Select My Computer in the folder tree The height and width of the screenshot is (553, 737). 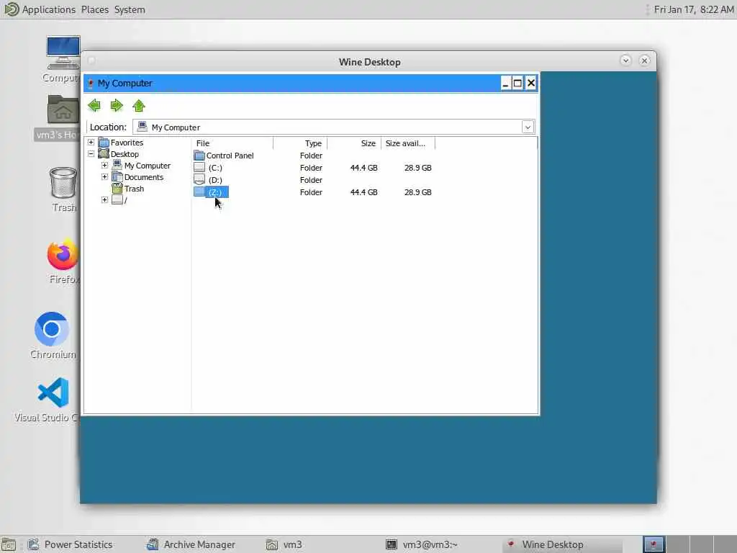pyautogui.click(x=147, y=166)
